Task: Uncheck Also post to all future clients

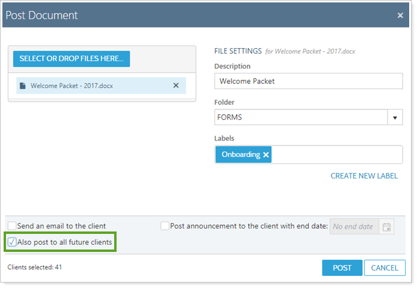Action: click(13, 242)
